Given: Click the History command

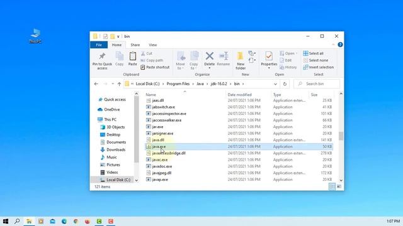Looking at the screenshot, I should coord(288,67).
